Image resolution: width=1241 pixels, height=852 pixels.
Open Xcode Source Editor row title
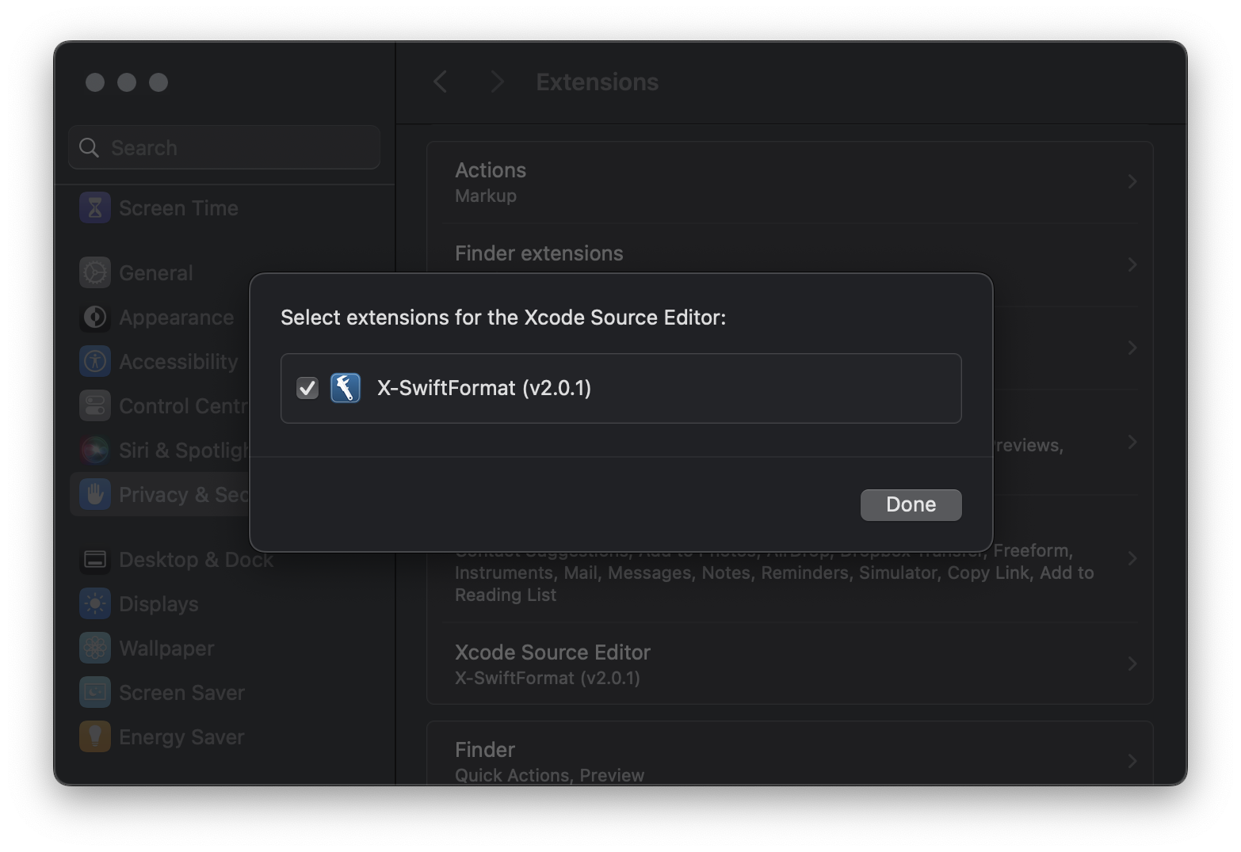click(552, 652)
